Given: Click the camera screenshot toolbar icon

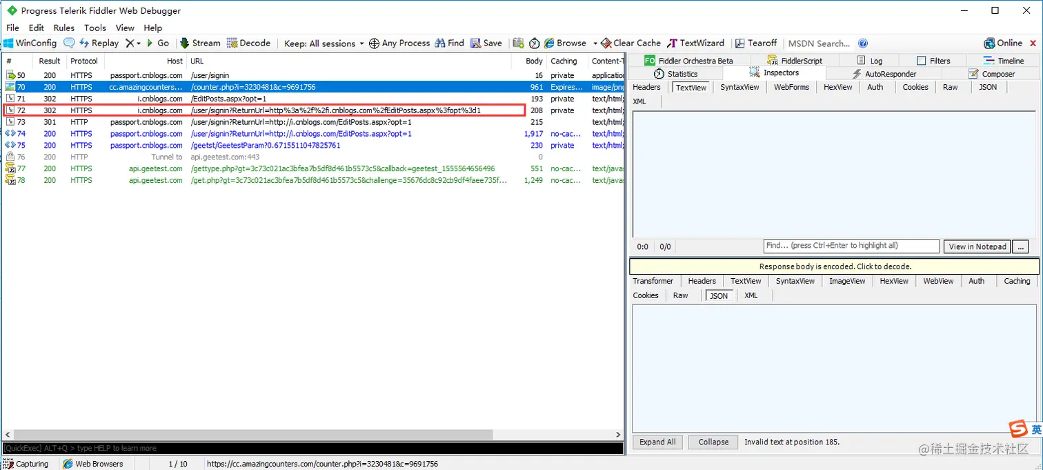Looking at the screenshot, I should 518,43.
